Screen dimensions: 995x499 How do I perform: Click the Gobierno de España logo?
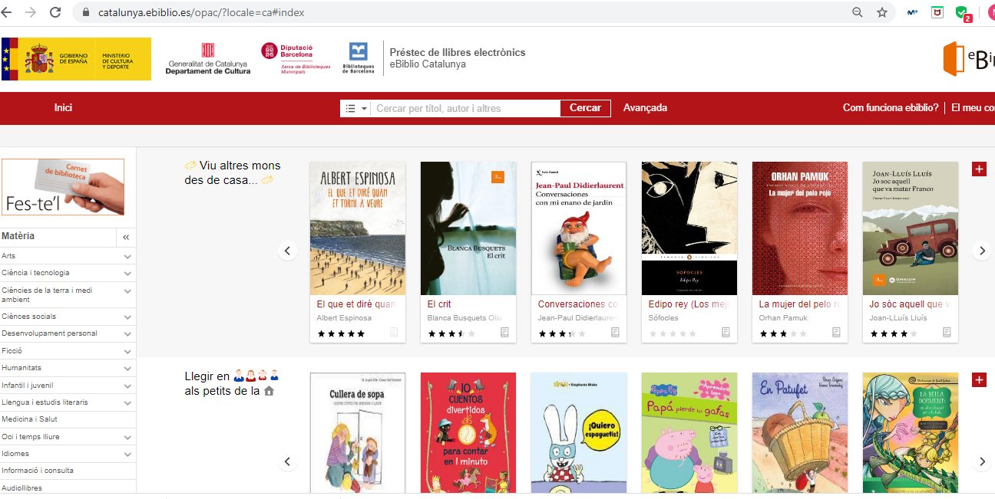[76, 59]
